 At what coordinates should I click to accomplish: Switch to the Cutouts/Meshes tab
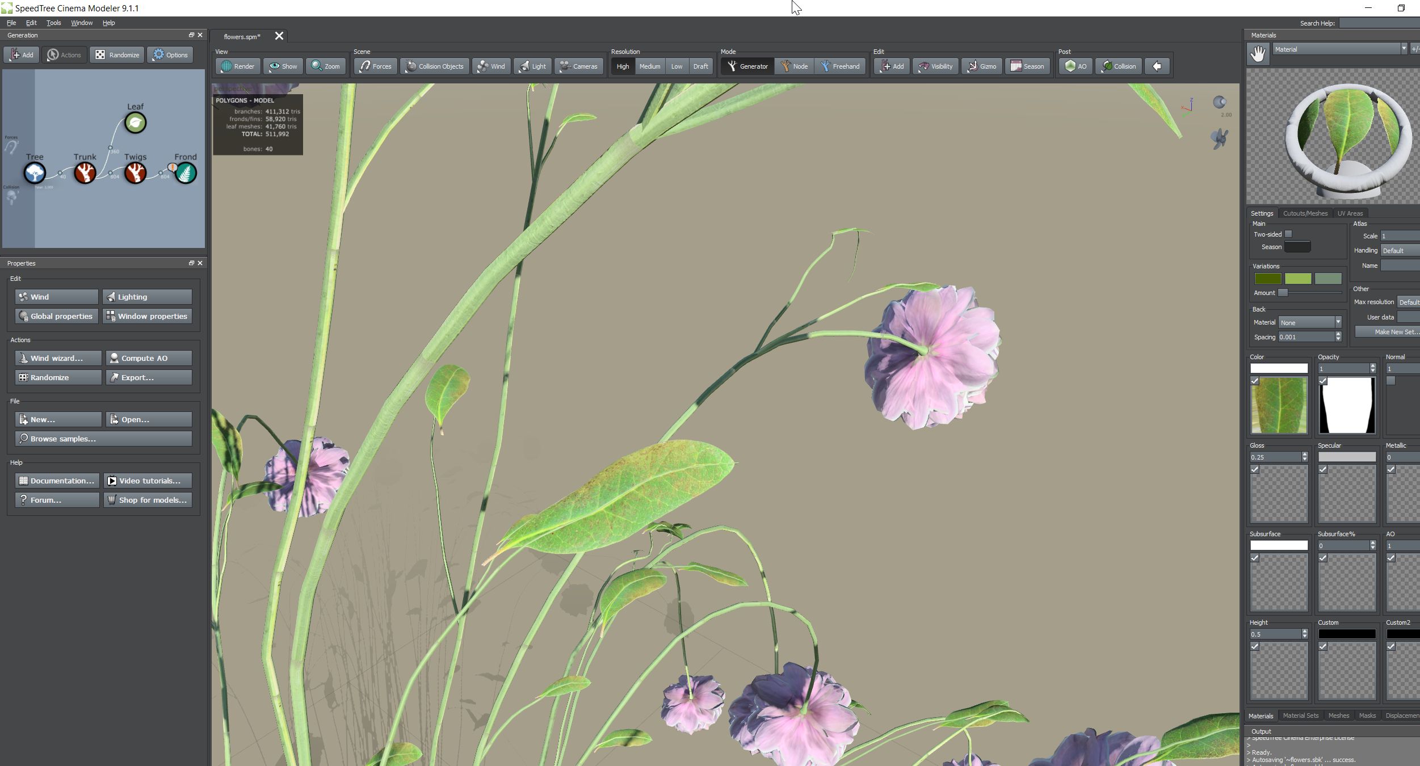tap(1305, 213)
